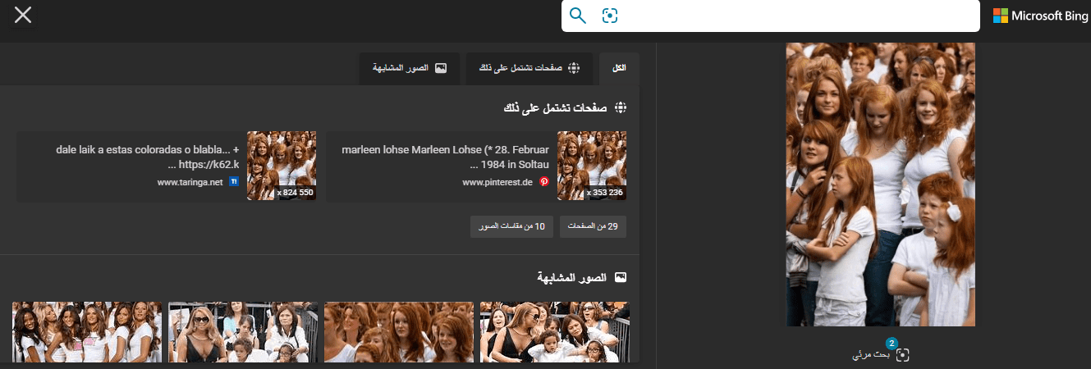Switch to الصور المشابهة tab
Screen dimensions: 1091x369
[409, 68]
